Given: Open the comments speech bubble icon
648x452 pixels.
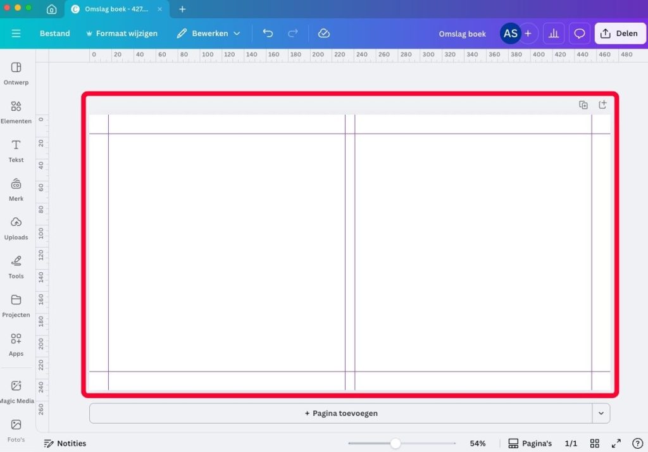Looking at the screenshot, I should click(579, 34).
